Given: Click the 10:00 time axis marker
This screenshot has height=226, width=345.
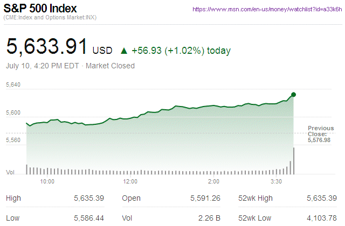Looking at the screenshot, I should click(x=47, y=181).
